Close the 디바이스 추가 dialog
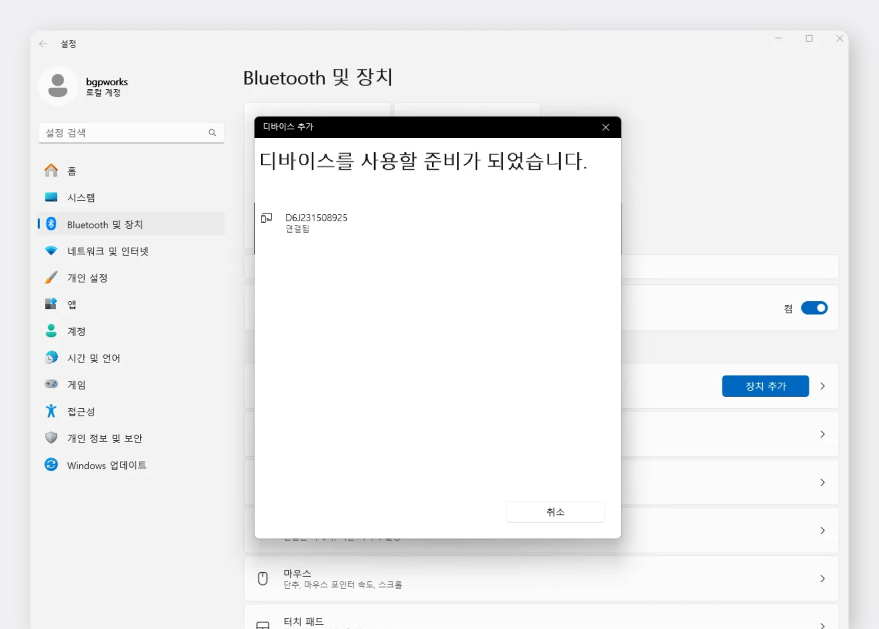879x629 pixels. 606,127
